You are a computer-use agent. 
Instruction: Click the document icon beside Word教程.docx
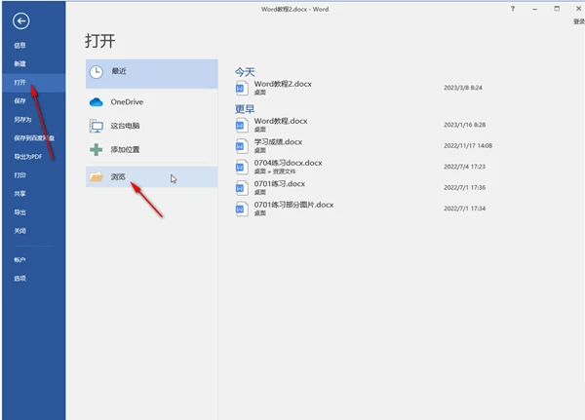pos(242,125)
